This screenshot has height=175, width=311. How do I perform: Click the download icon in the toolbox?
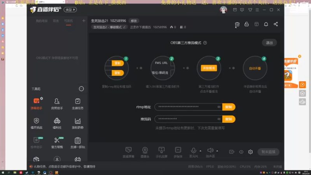57,159
